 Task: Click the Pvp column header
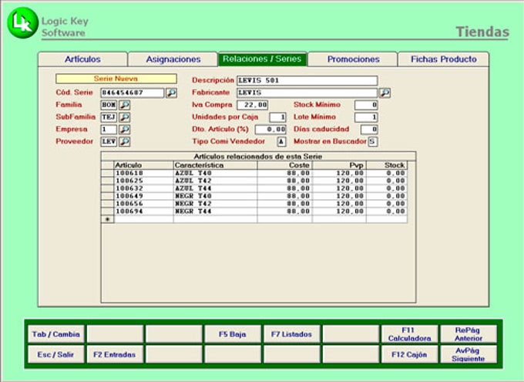click(x=339, y=165)
